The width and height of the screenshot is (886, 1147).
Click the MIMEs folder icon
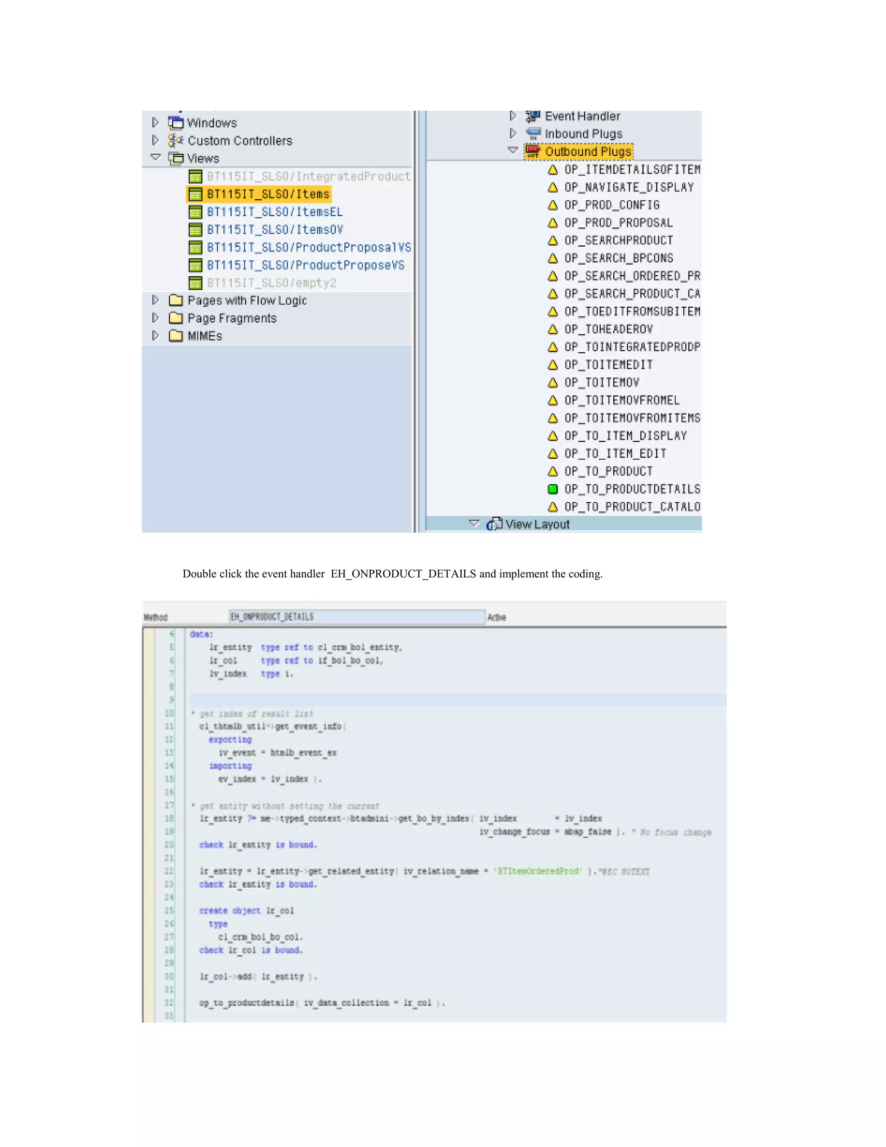(x=176, y=335)
